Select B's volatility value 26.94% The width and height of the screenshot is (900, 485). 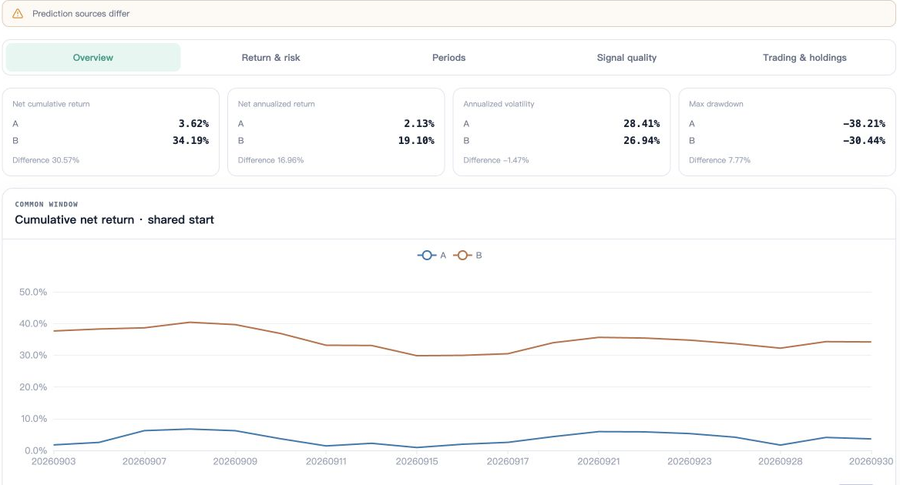642,140
